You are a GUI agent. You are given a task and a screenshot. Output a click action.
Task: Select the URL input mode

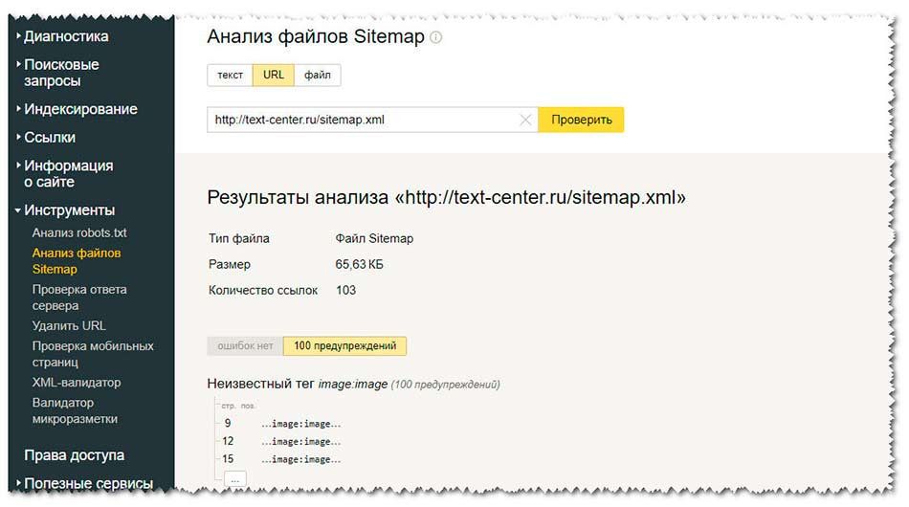(x=274, y=75)
